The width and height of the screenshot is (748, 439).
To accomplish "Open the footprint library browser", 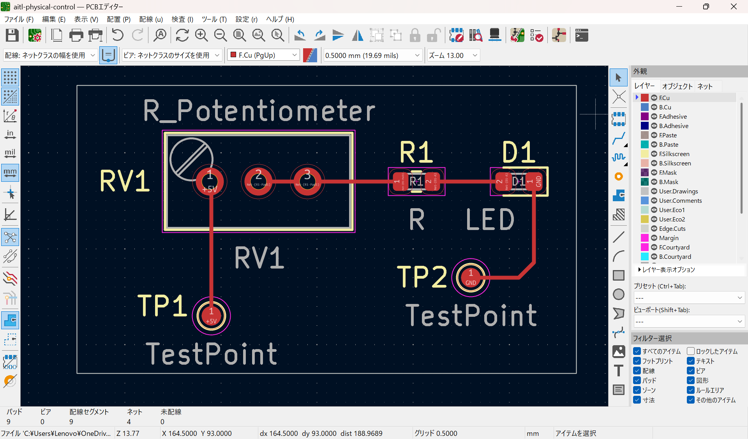I will click(476, 35).
